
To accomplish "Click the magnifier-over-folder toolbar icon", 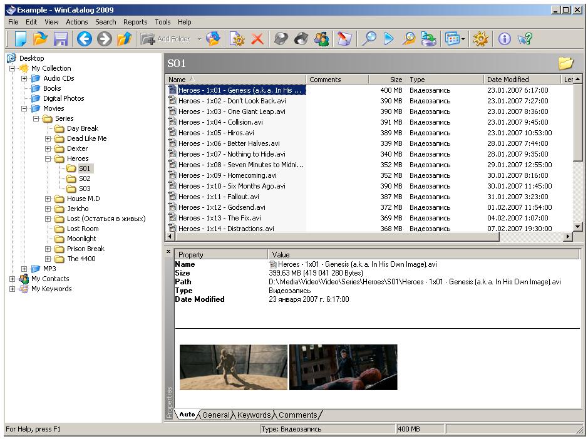I will point(409,39).
